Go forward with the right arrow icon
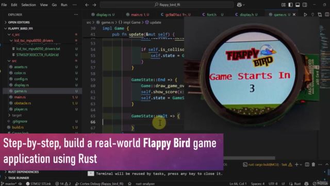The height and width of the screenshot is (186, 330). click(x=94, y=5)
